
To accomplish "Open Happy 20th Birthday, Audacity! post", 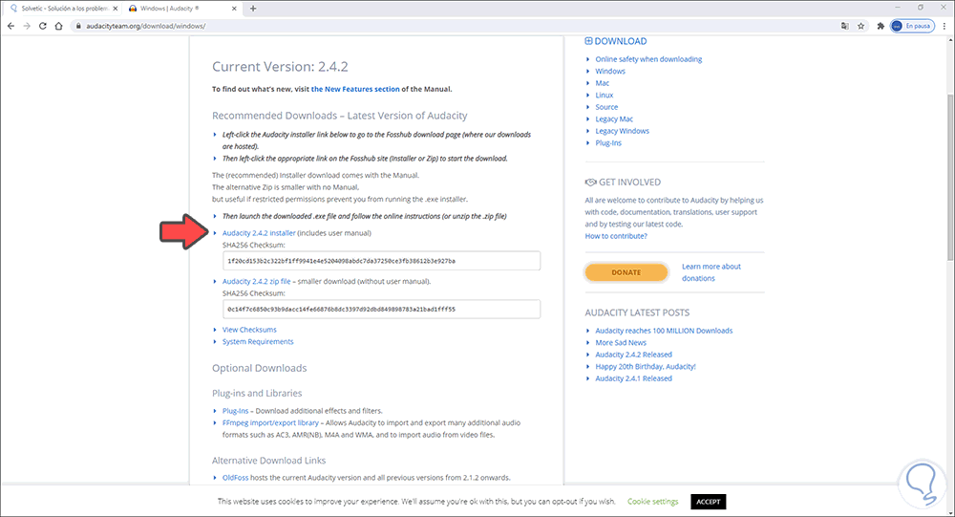I will pos(645,366).
